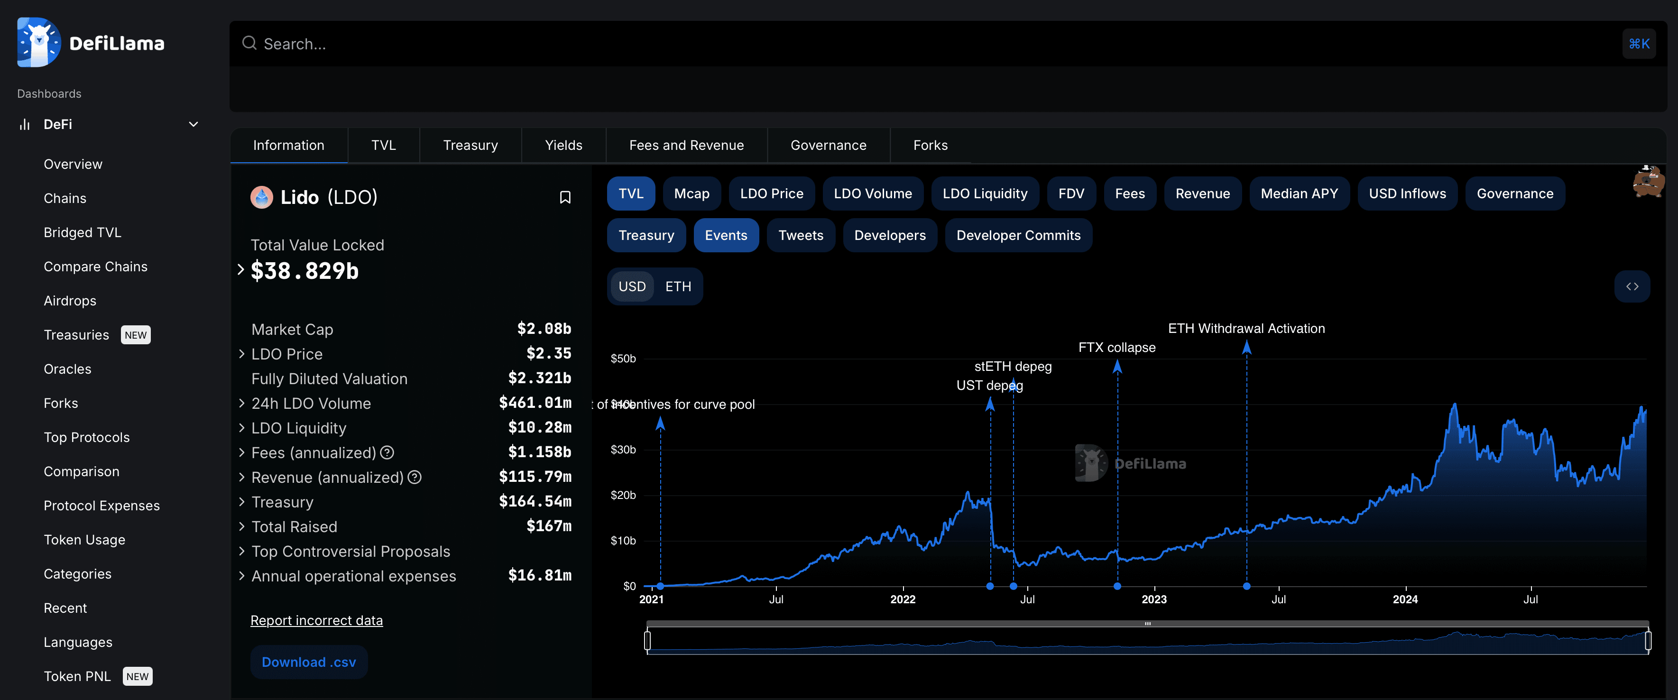Viewport: 1678px width, 700px height.
Task: Click the Fees annualized help icon
Action: point(387,452)
